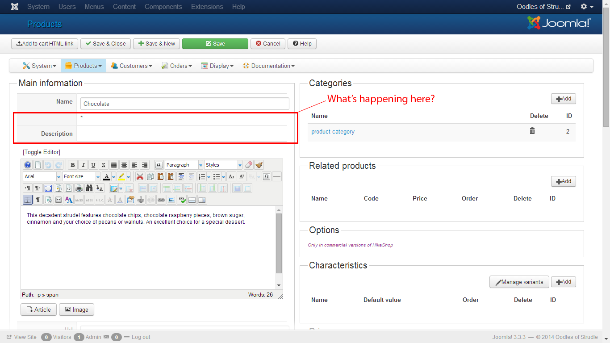Click the broom Cleanup code icon
The image size is (610, 343).
pyautogui.click(x=259, y=165)
